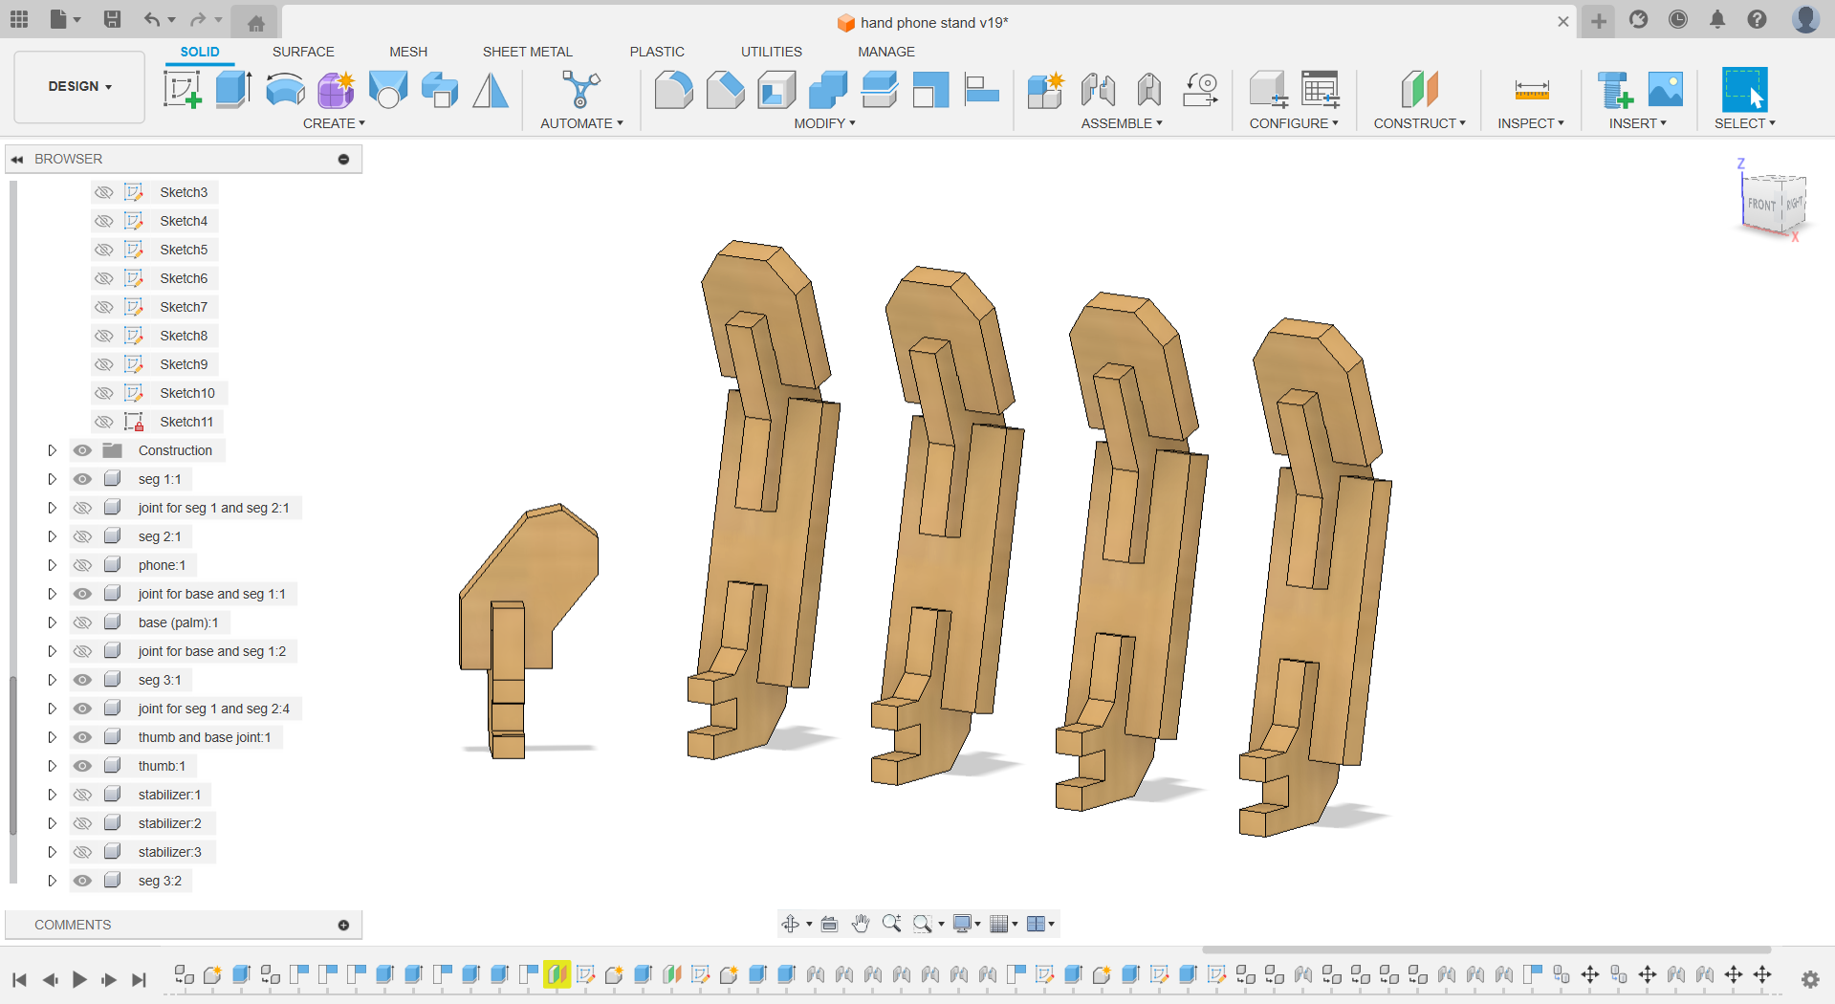Open the Change Parameters table icon

pyautogui.click(x=1321, y=90)
